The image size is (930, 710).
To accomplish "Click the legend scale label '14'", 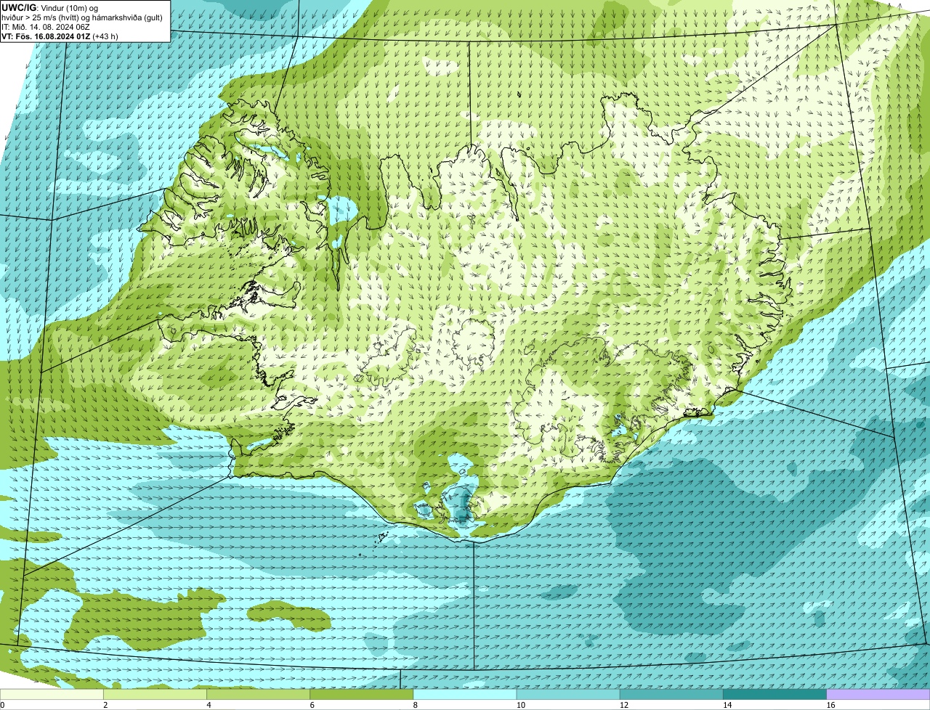I will click(727, 705).
